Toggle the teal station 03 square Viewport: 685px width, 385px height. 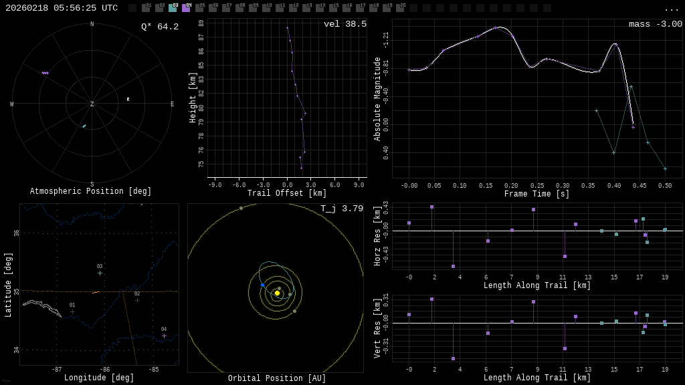[x=173, y=8]
